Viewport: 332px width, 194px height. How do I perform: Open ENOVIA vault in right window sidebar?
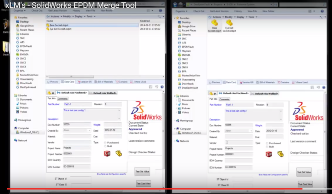186,55
